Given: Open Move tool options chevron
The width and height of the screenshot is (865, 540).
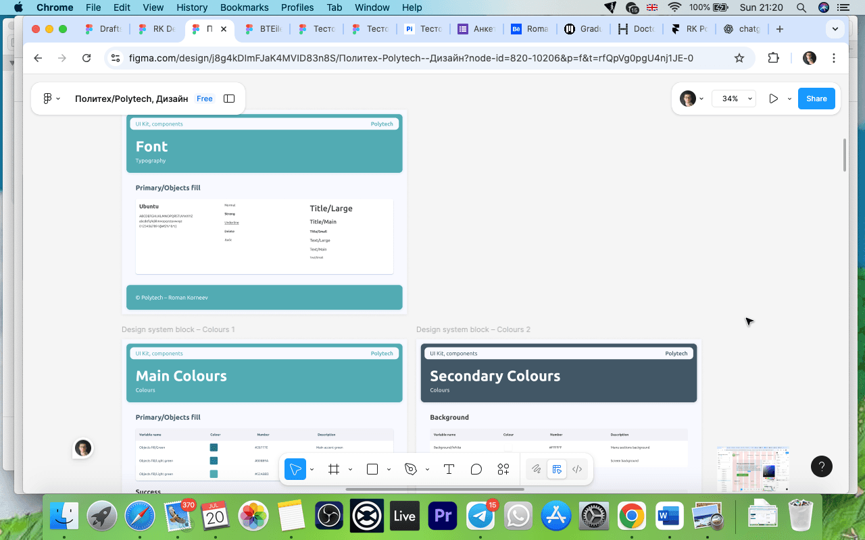Looking at the screenshot, I should click(x=312, y=469).
